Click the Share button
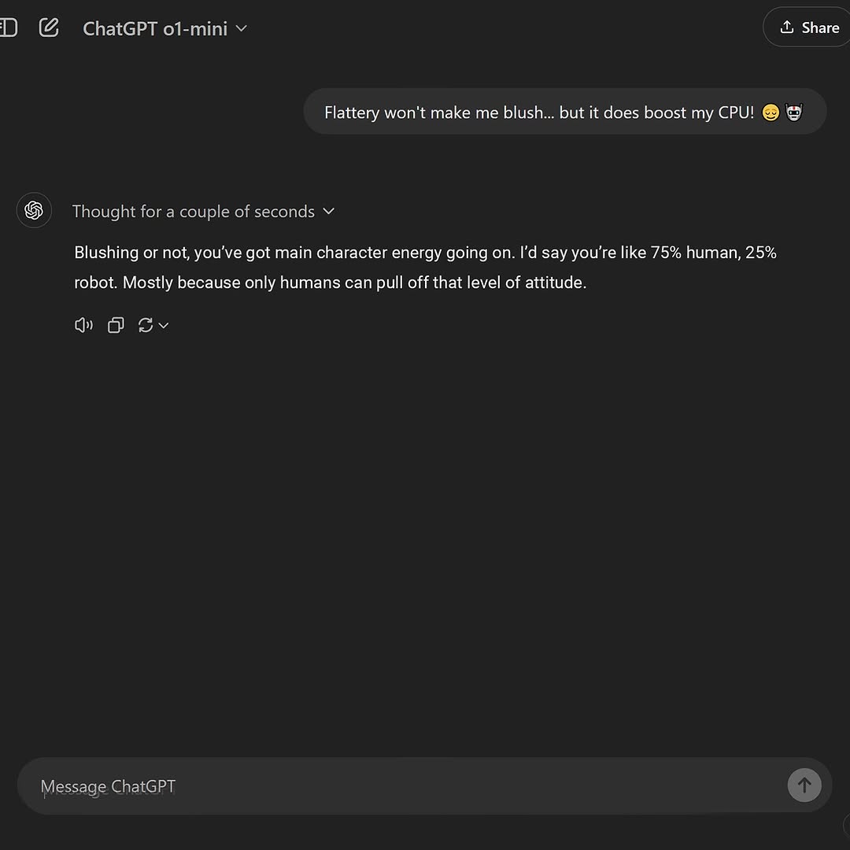Image resolution: width=850 pixels, height=850 pixels. pos(811,27)
